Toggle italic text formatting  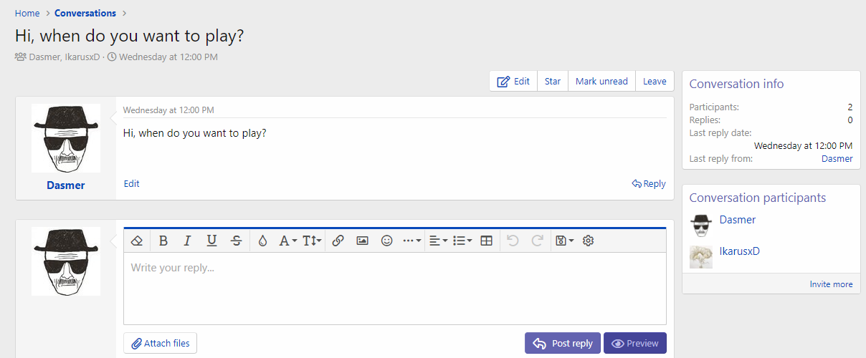(x=187, y=241)
